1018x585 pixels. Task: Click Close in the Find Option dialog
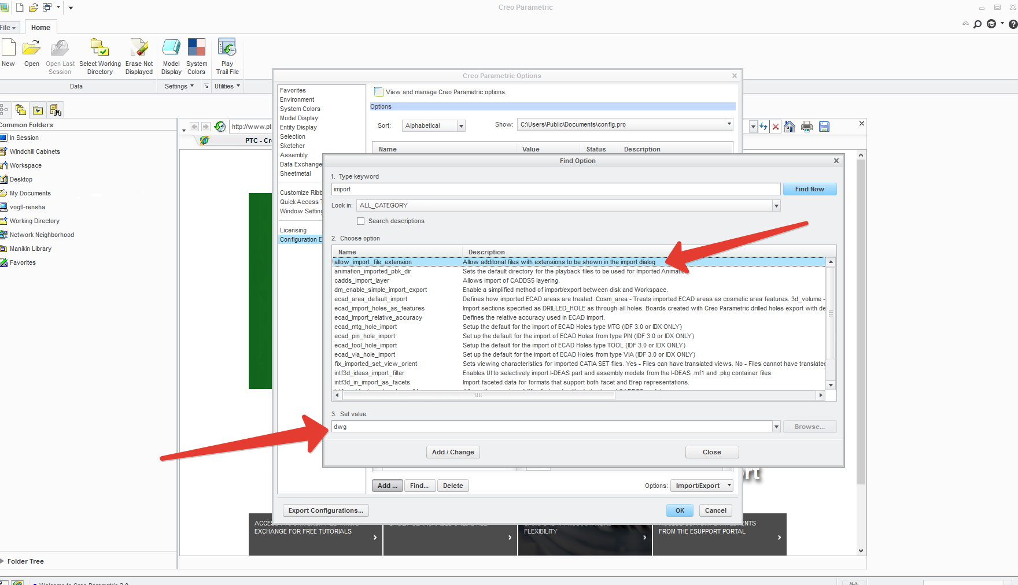(x=712, y=452)
